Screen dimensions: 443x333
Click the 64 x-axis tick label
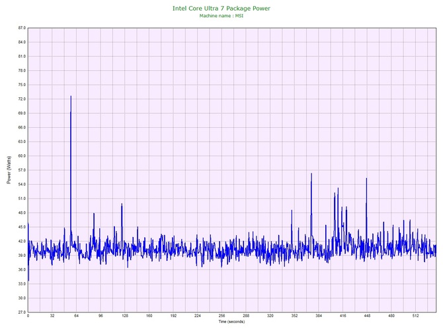[x=76, y=316]
